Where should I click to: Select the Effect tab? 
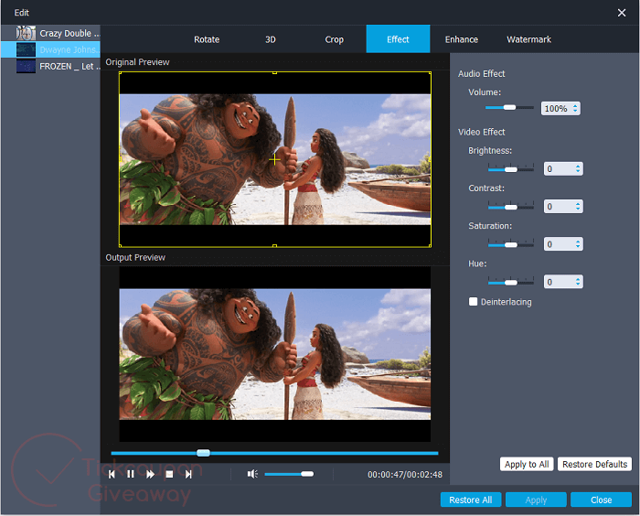398,39
